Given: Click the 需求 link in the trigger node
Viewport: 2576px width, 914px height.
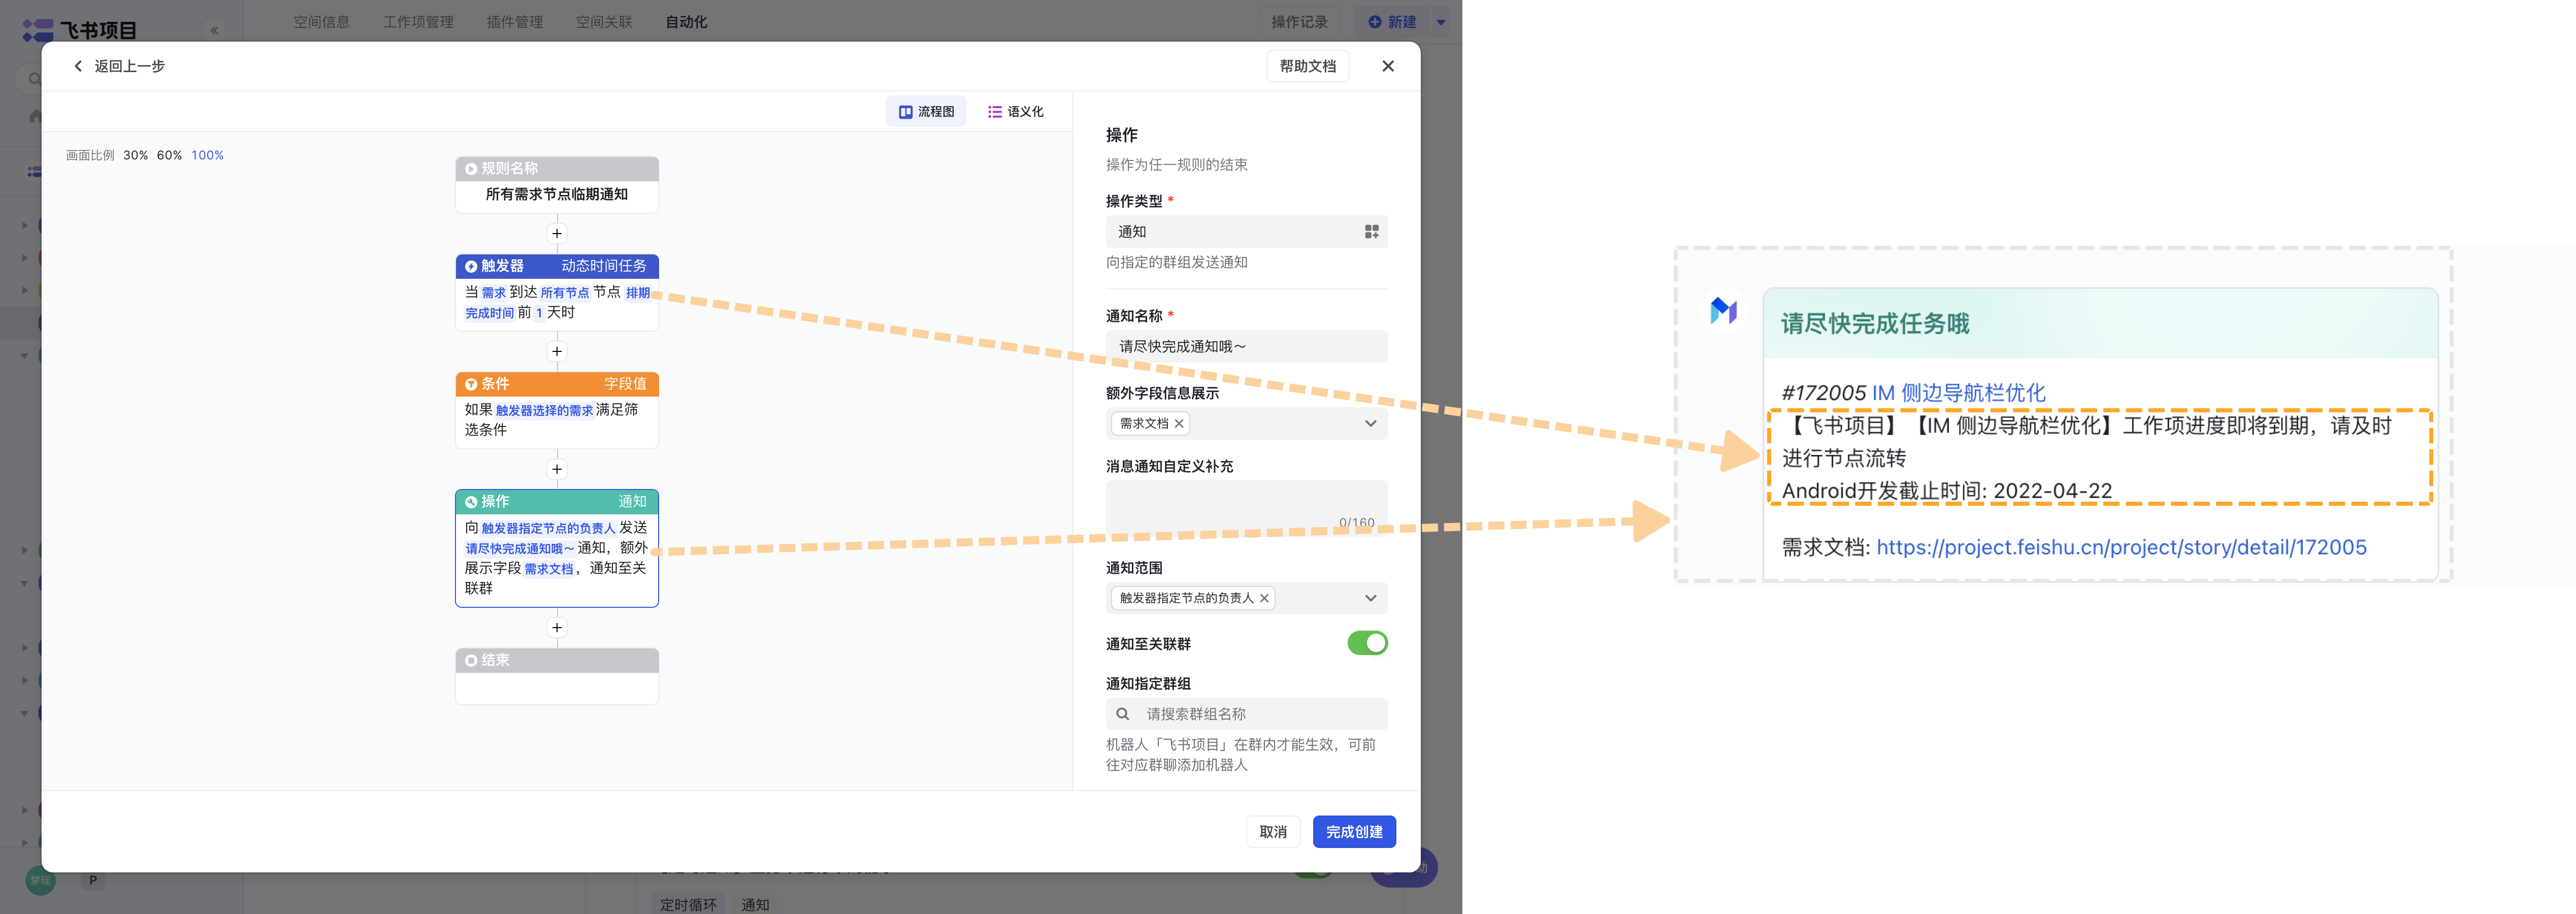Looking at the screenshot, I should pos(493,293).
